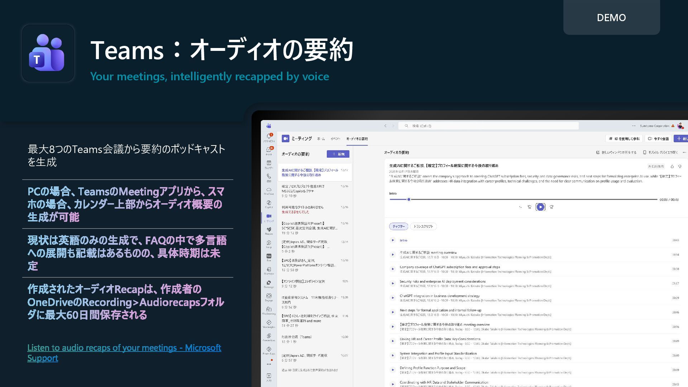Image resolution: width=688 pixels, height=387 pixels.
Task: Click the thumbs up feedback icon
Action: 672,166
